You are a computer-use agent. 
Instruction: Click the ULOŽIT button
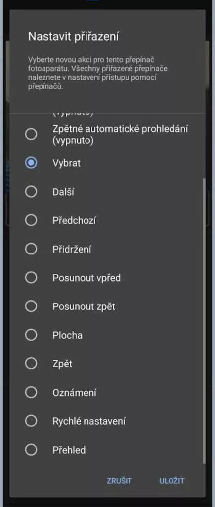coord(172,480)
